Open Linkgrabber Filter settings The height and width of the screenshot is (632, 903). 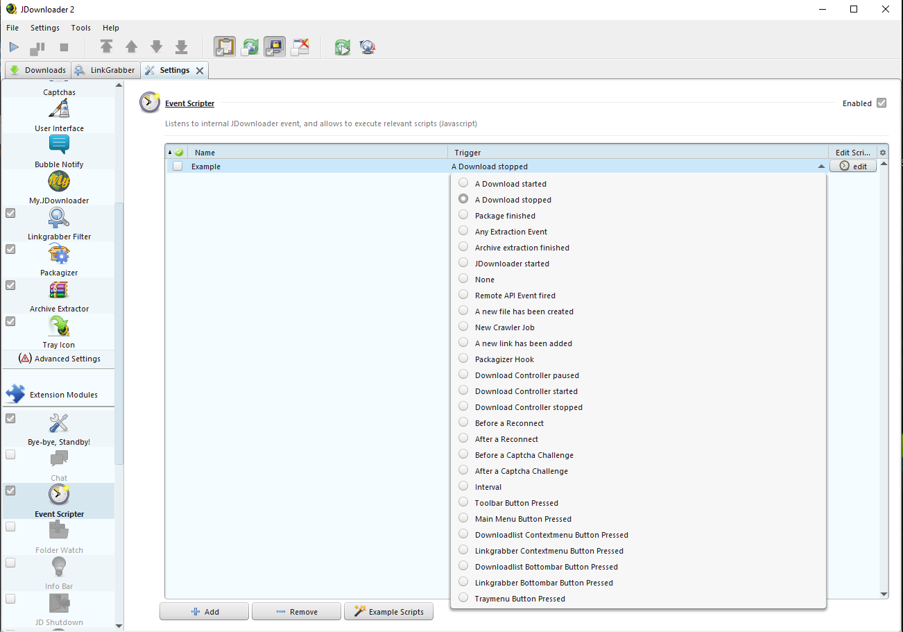click(x=59, y=223)
